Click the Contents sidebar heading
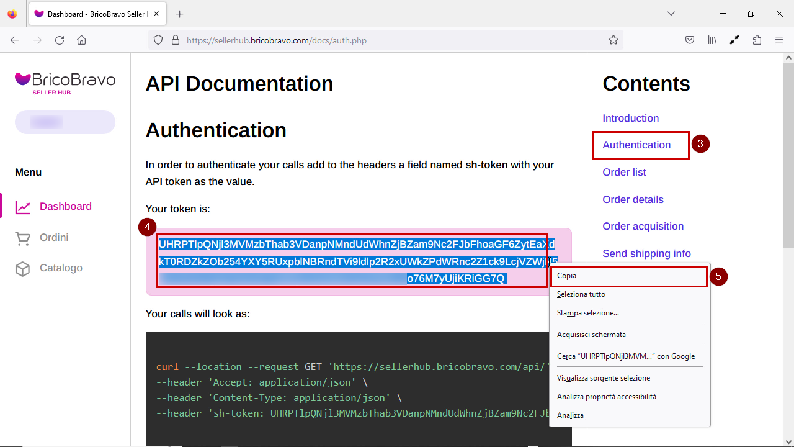This screenshot has width=794, height=447. 646,83
